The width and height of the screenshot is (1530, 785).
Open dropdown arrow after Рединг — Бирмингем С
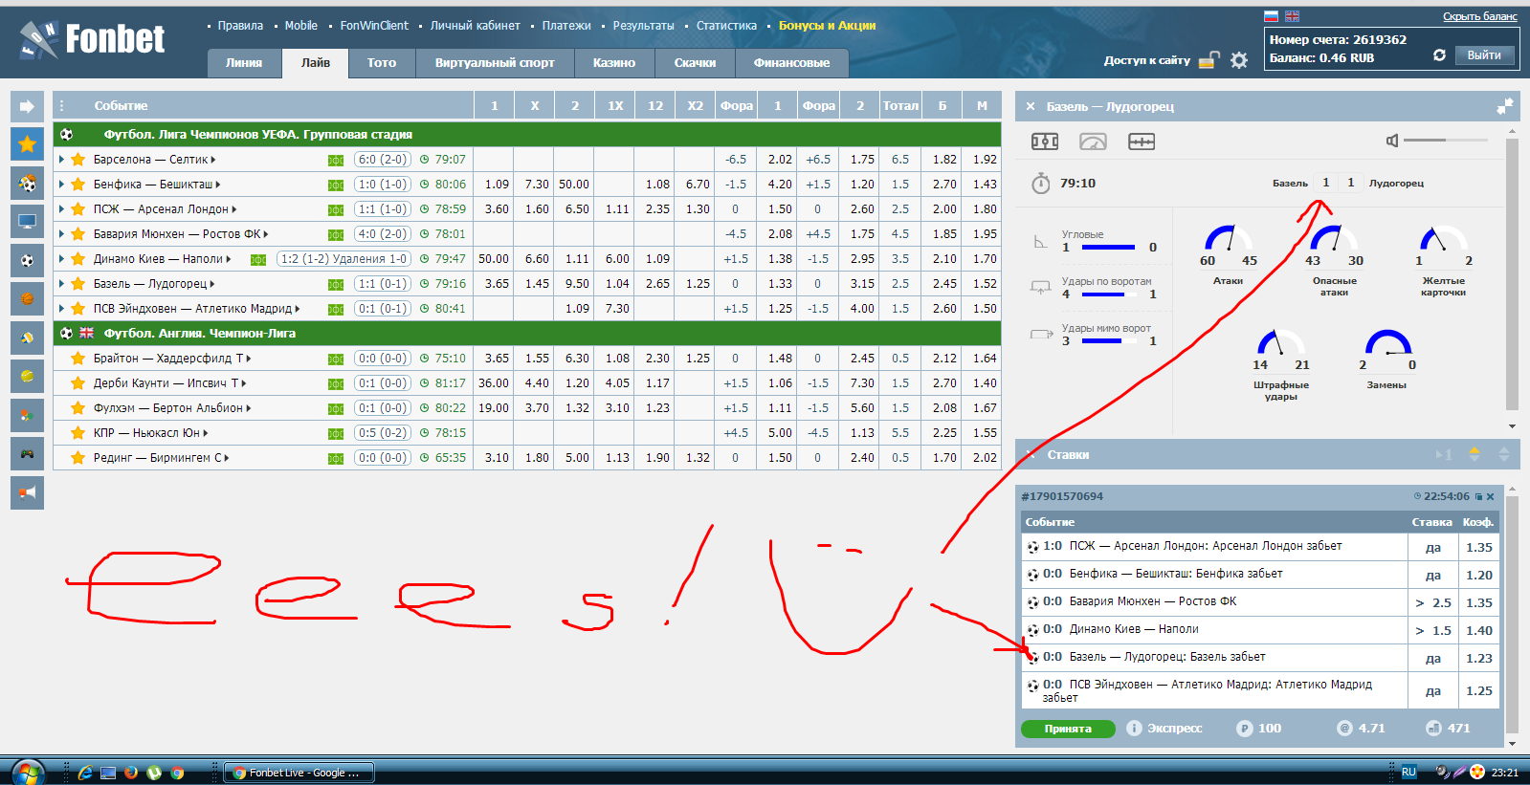coord(227,458)
